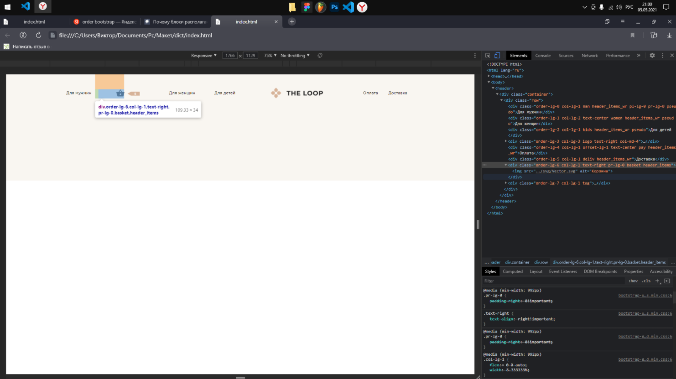The image size is (676, 379).
Task: Open Photoshop from the taskbar
Action: point(334,7)
